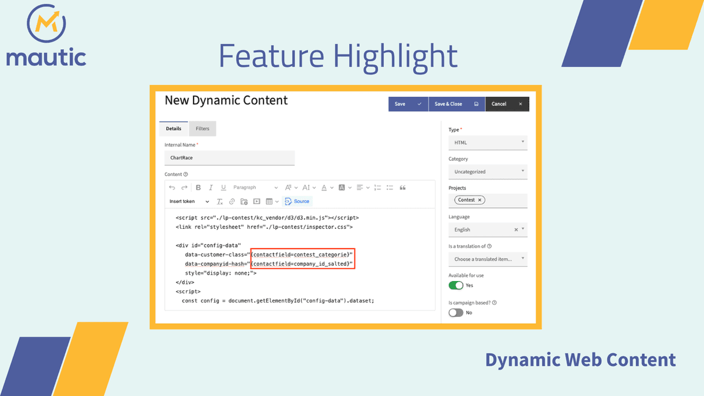Screen dimensions: 704x396
Task: Open the font size dropdown
Action: [x=309, y=188]
